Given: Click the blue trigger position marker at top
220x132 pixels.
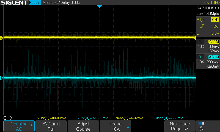Looking at the screenshot, I should [100, 6].
